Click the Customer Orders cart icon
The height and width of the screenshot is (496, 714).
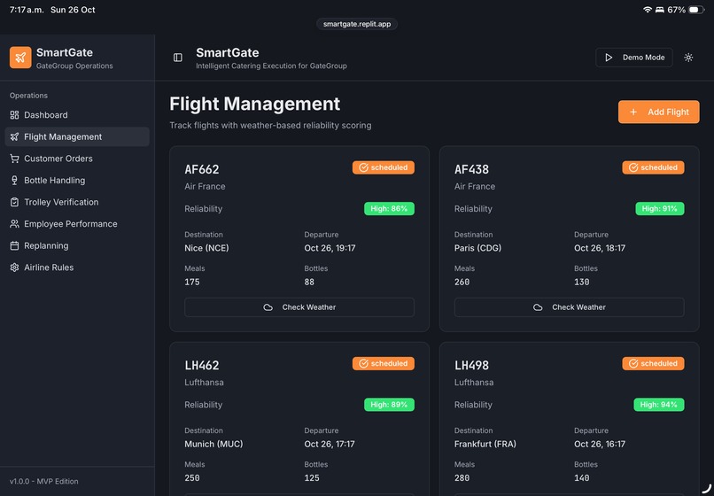[x=14, y=159]
